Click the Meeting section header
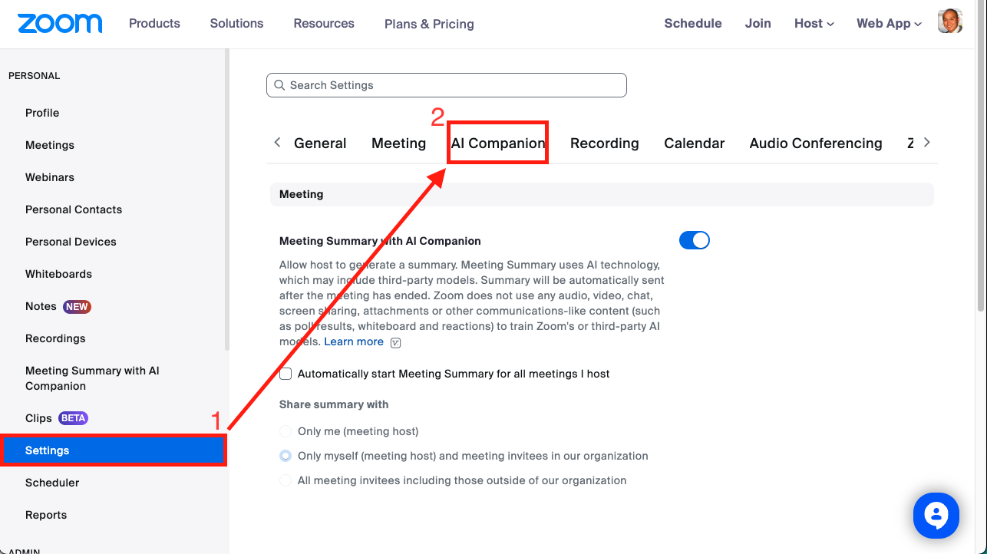 (x=602, y=194)
